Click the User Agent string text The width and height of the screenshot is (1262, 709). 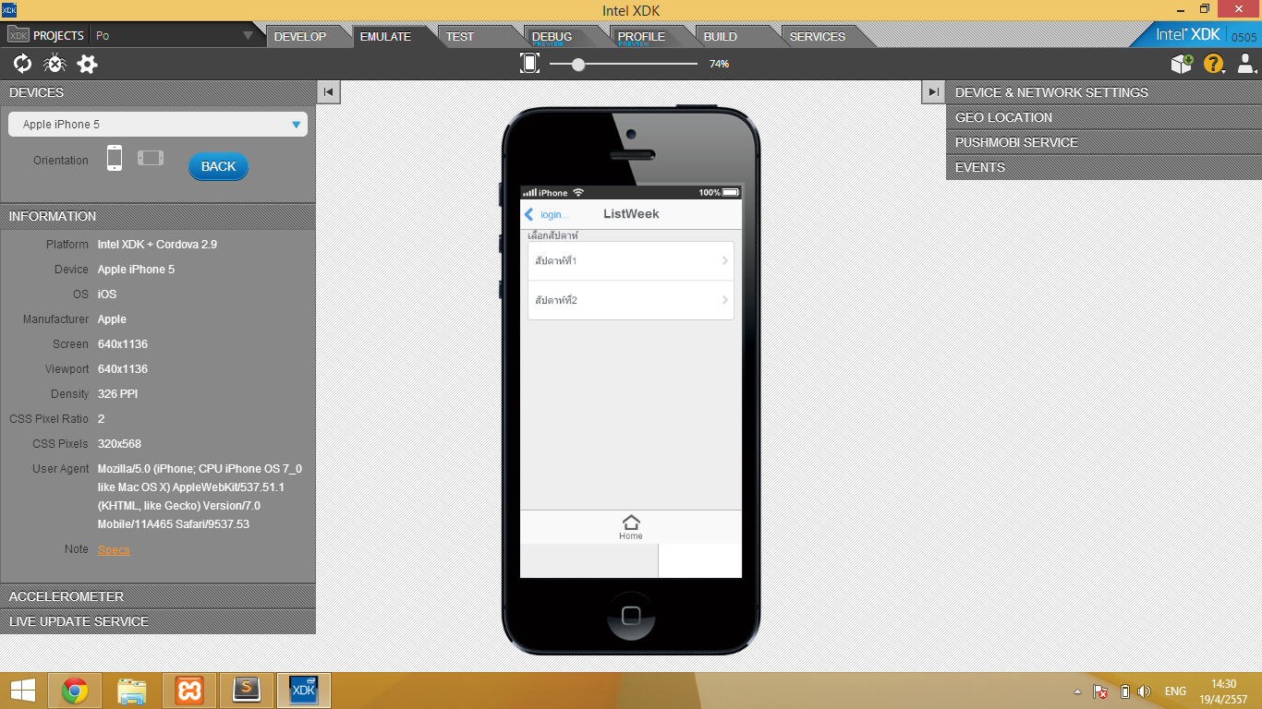tap(200, 497)
